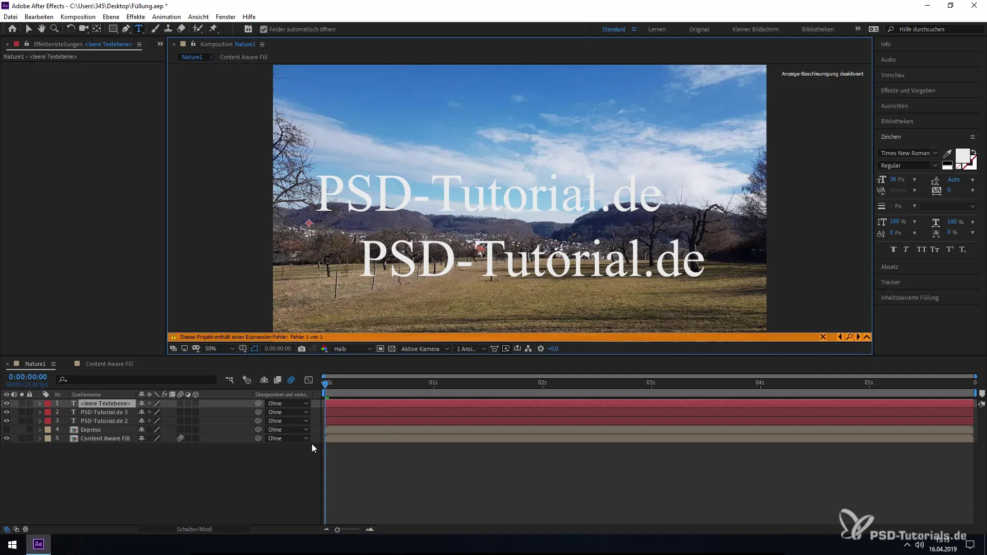This screenshot has height=555, width=987.
Task: Show the Express layer via eye toggle
Action: [x=6, y=430]
